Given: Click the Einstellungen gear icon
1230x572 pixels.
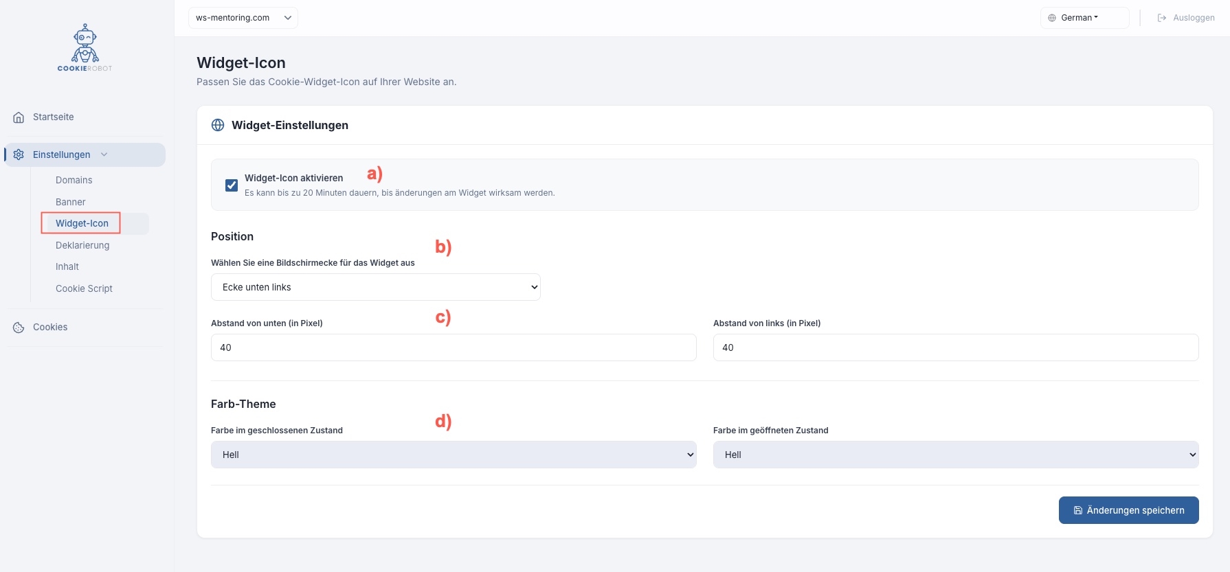Looking at the screenshot, I should [19, 155].
